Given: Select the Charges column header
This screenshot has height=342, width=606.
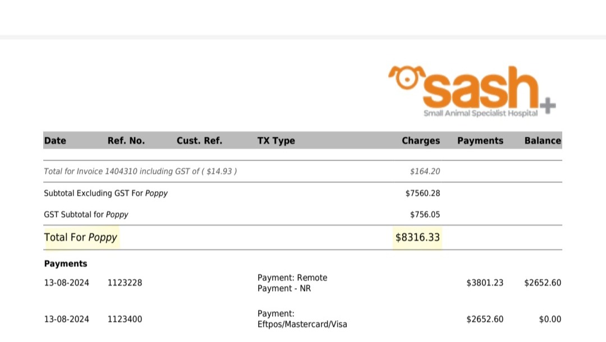Looking at the screenshot, I should [421, 141].
